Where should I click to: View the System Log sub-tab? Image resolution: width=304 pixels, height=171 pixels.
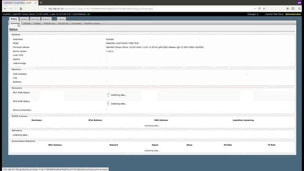pyautogui.click(x=49, y=23)
